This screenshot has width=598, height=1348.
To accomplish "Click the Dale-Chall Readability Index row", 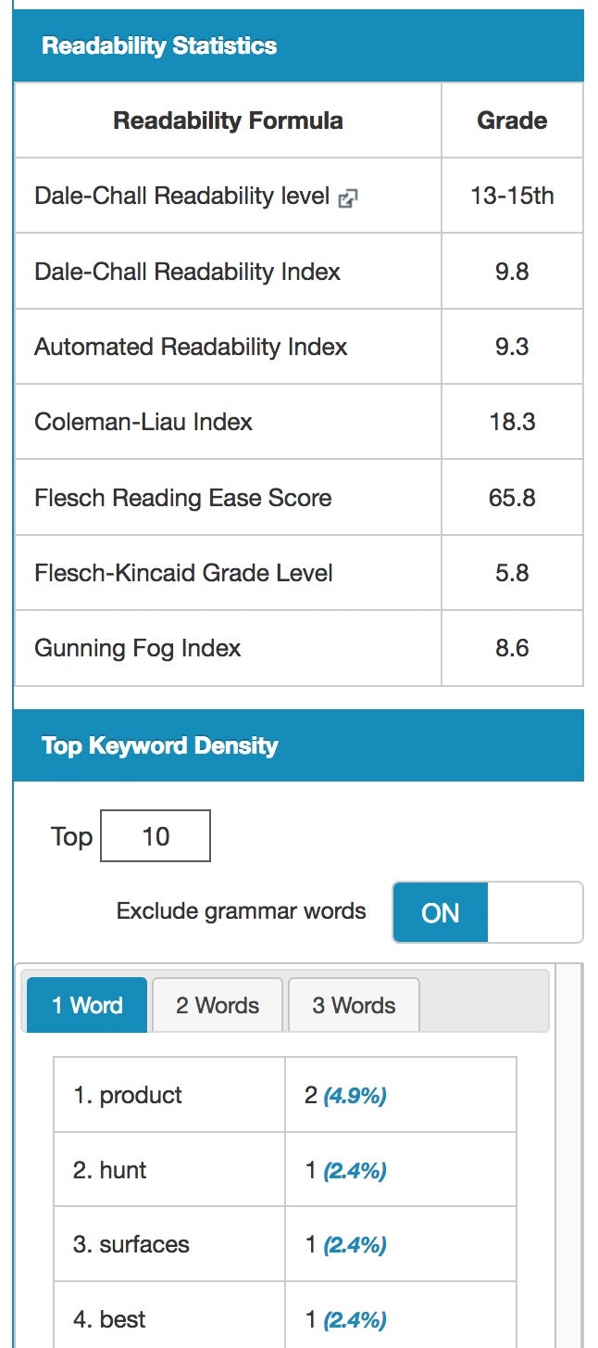I will [x=186, y=272].
